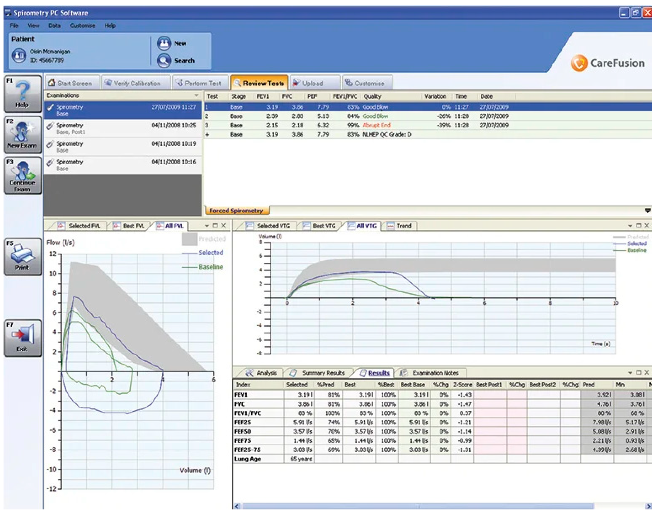The height and width of the screenshot is (521, 663).
Task: Open the FVL graph panel dropdown arrow
Action: (x=207, y=226)
